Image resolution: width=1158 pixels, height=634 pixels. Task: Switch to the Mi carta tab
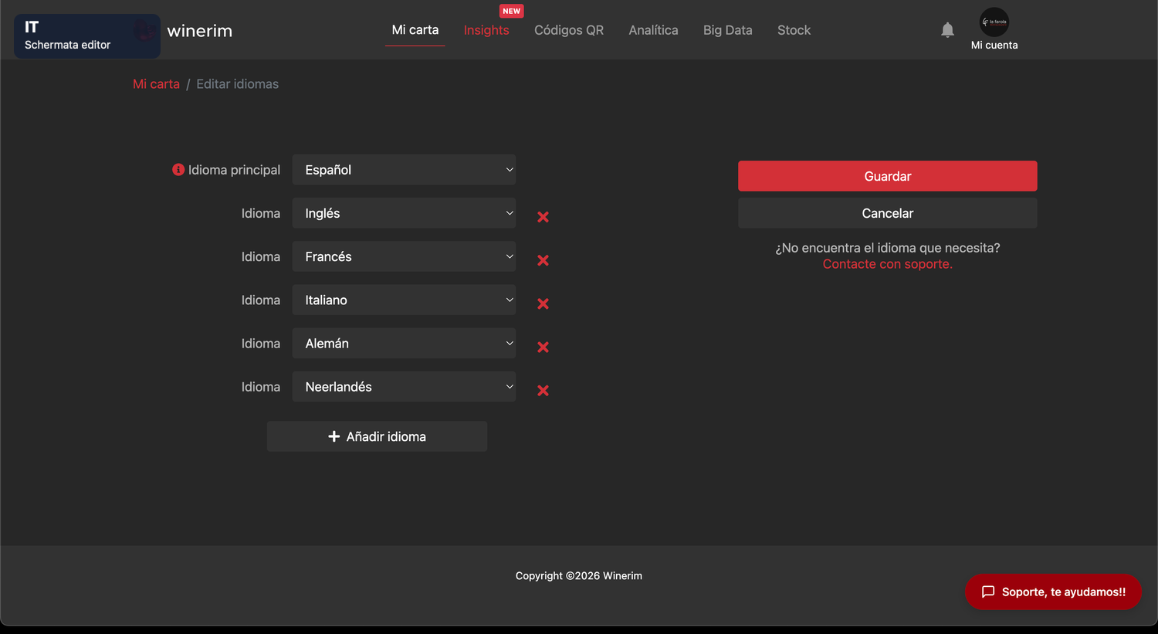click(415, 30)
